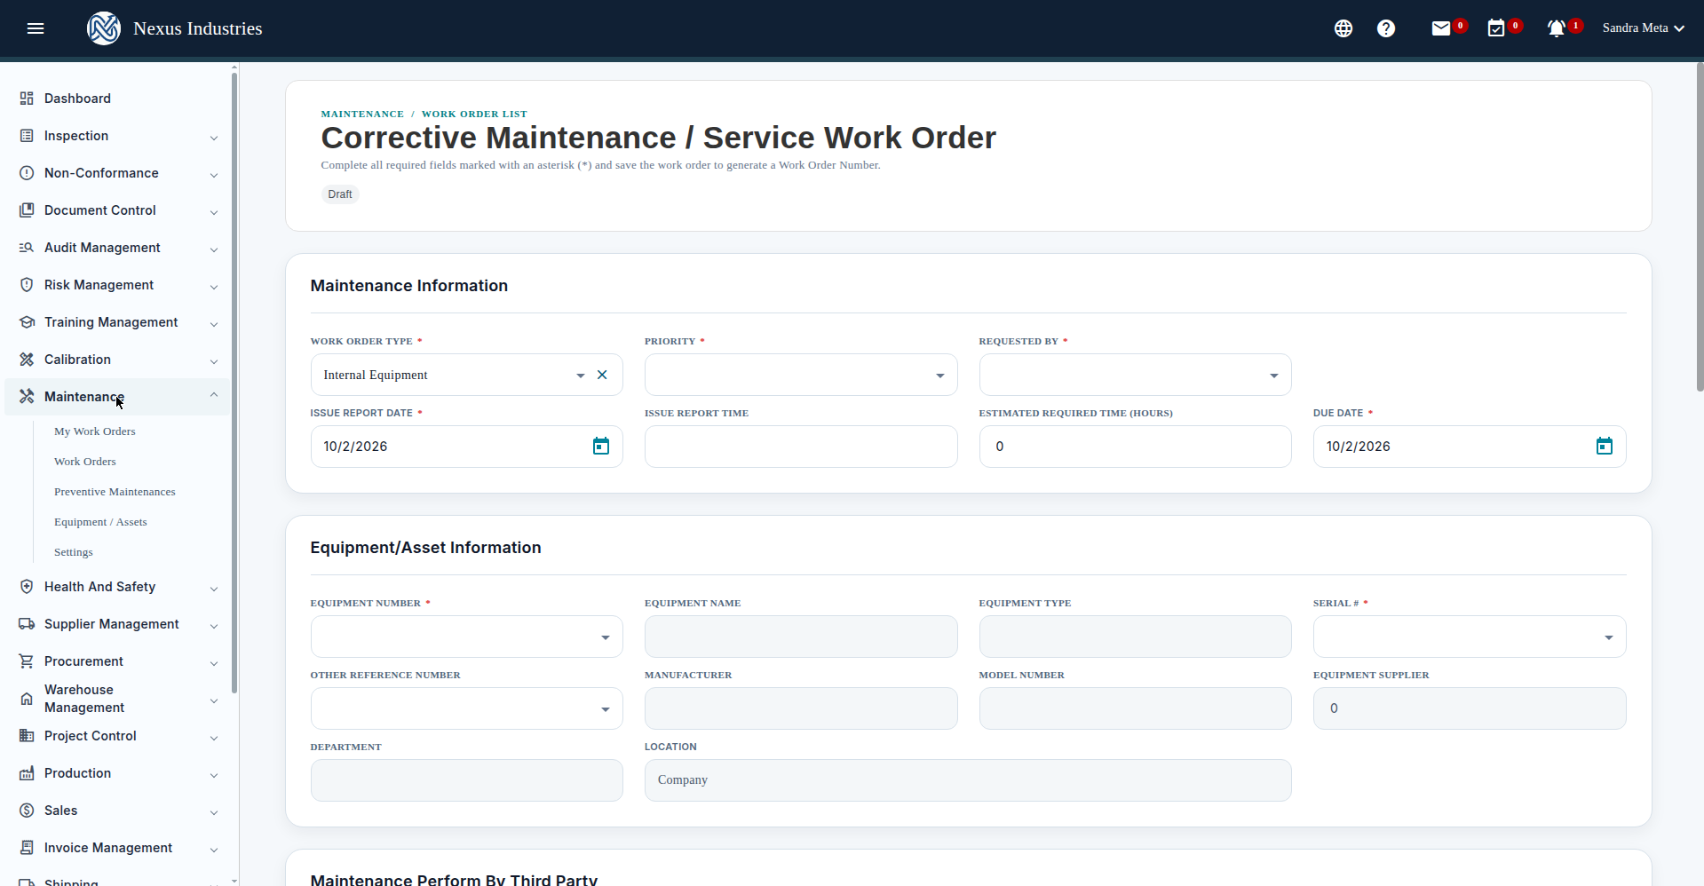This screenshot has width=1704, height=886.
Task: Open the language globe icon
Action: 1343,28
